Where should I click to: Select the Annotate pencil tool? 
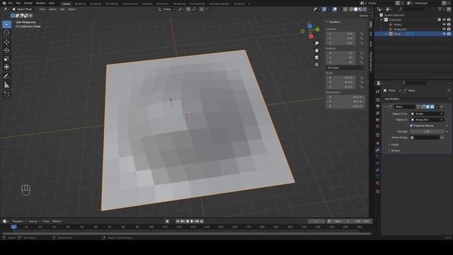coord(6,76)
